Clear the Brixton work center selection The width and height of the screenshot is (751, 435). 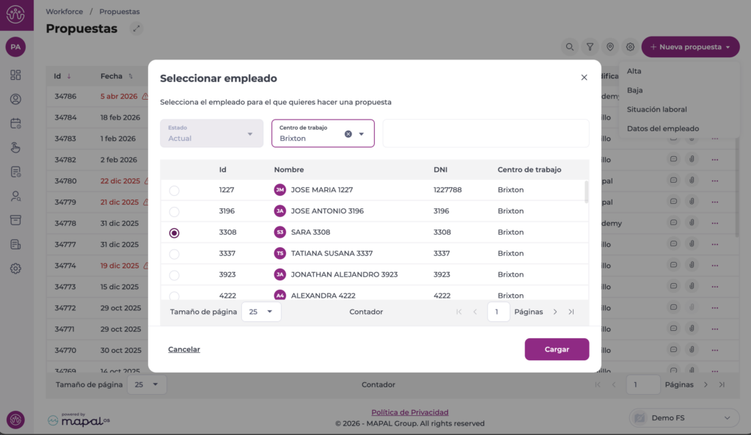[x=348, y=134]
